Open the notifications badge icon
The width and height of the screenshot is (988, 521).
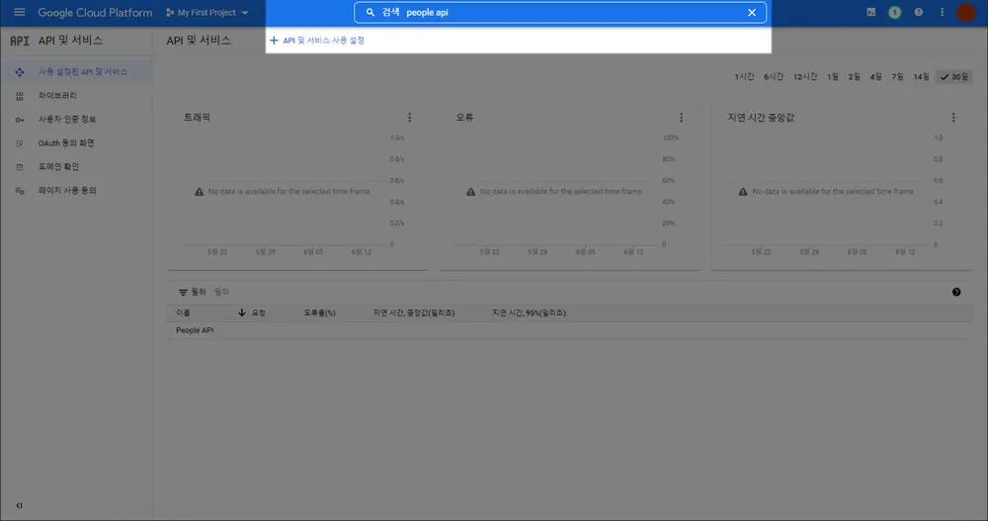(x=894, y=12)
